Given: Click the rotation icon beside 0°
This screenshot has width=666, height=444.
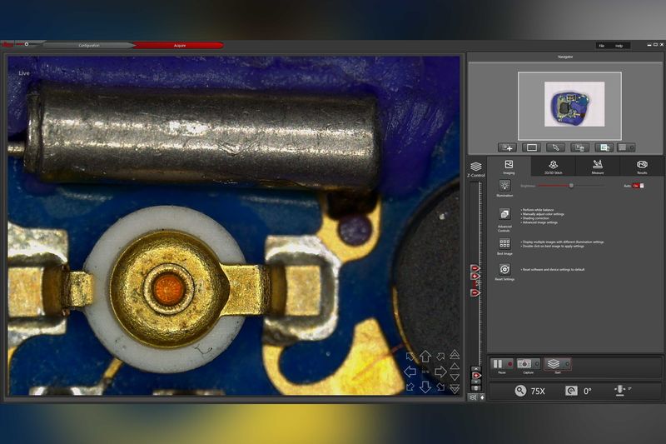Looking at the screenshot, I should (x=571, y=391).
